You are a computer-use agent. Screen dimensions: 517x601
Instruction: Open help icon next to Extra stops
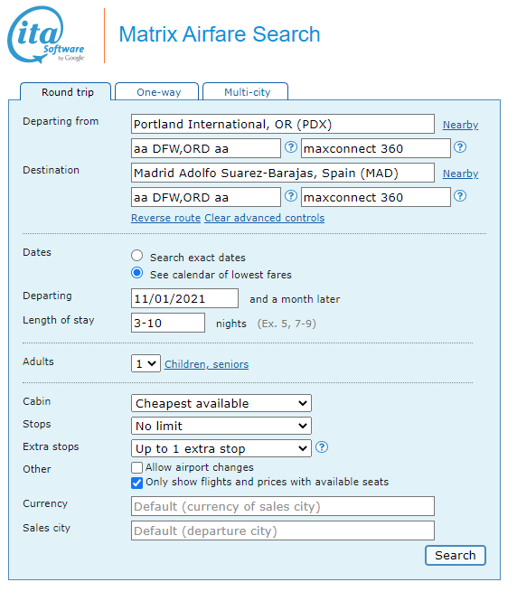coord(322,447)
